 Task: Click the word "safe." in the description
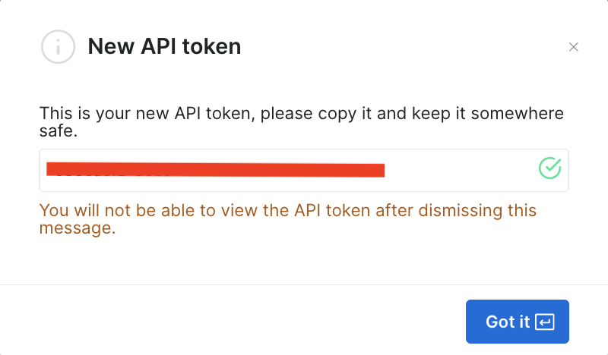click(59, 132)
